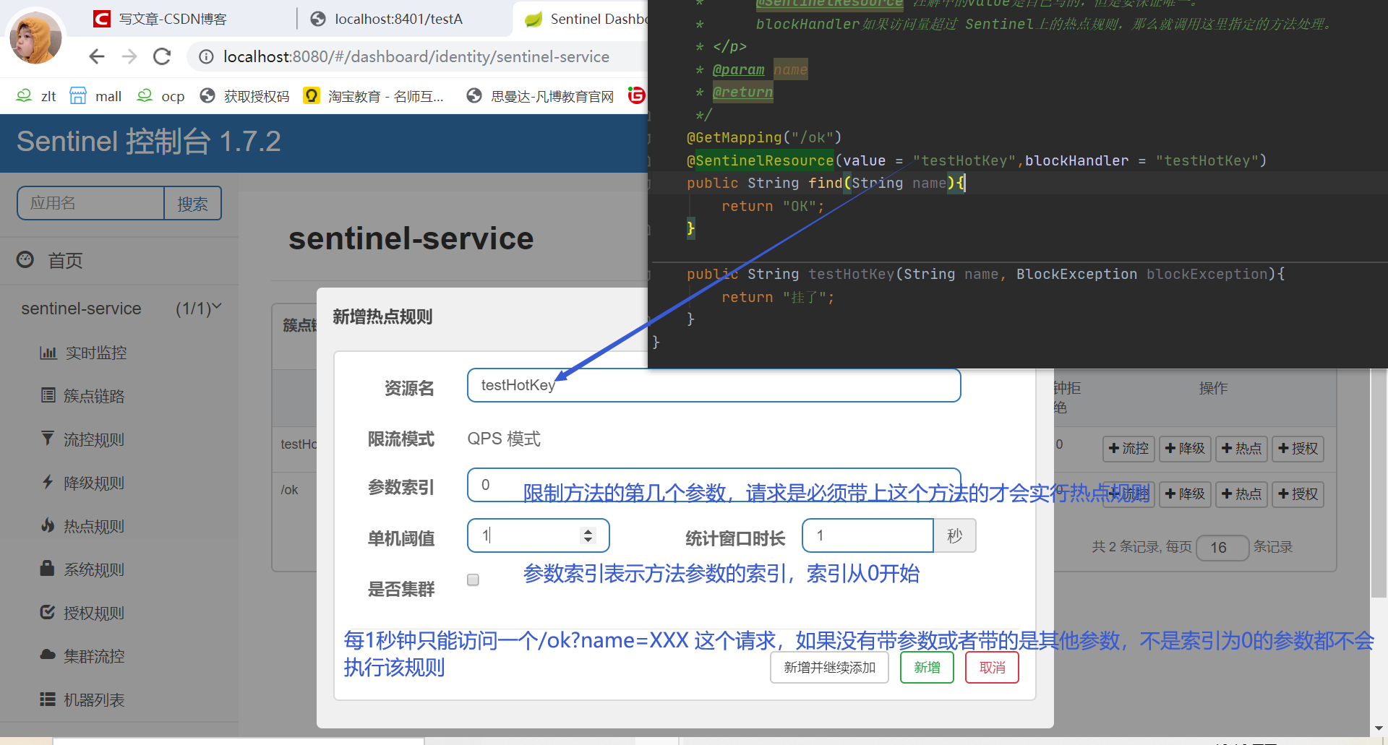
Task: Click the 取消 cancel button
Action: pyautogui.click(x=991, y=667)
